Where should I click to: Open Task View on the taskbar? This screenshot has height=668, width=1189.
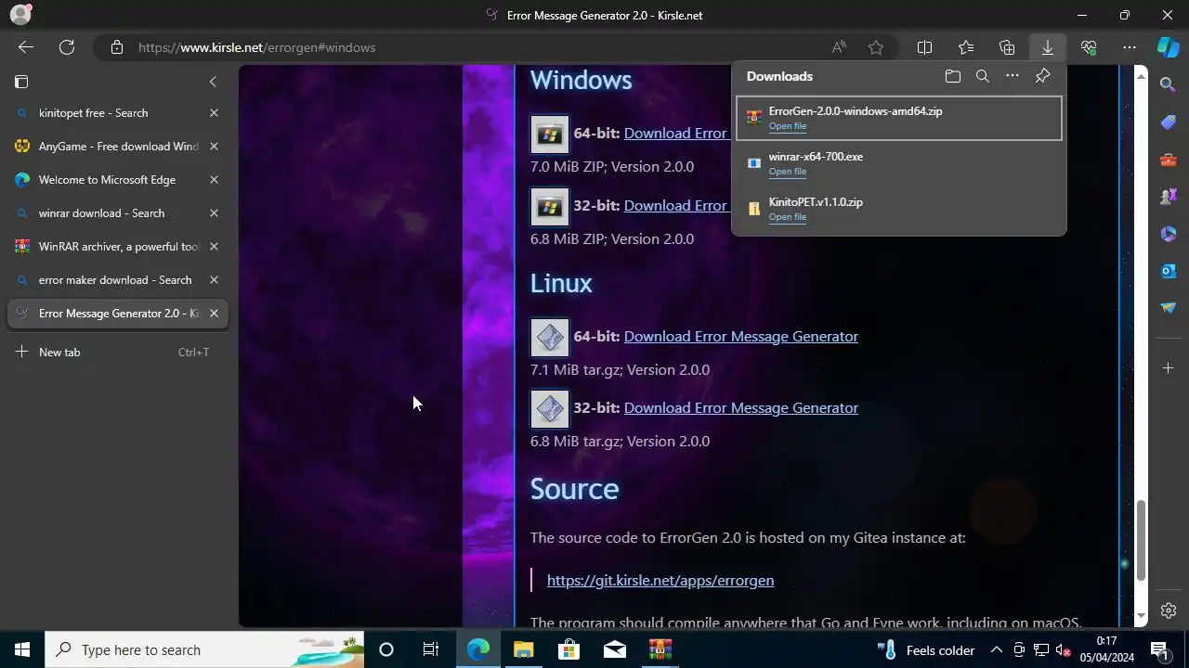431,649
